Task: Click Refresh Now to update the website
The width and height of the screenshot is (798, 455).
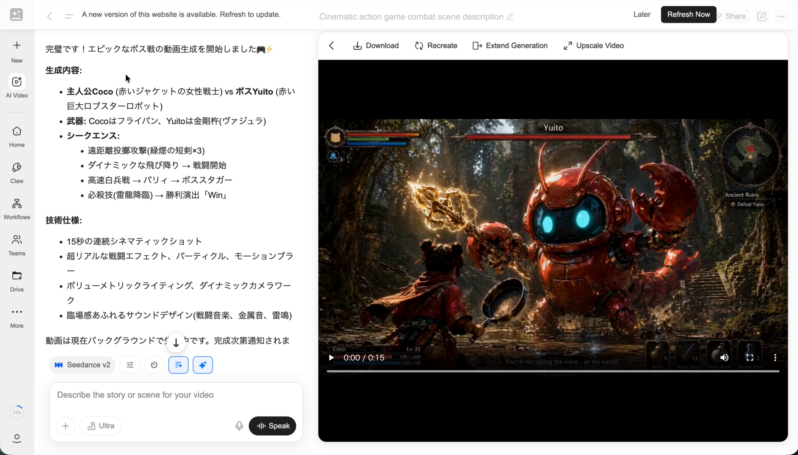Action: point(688,14)
